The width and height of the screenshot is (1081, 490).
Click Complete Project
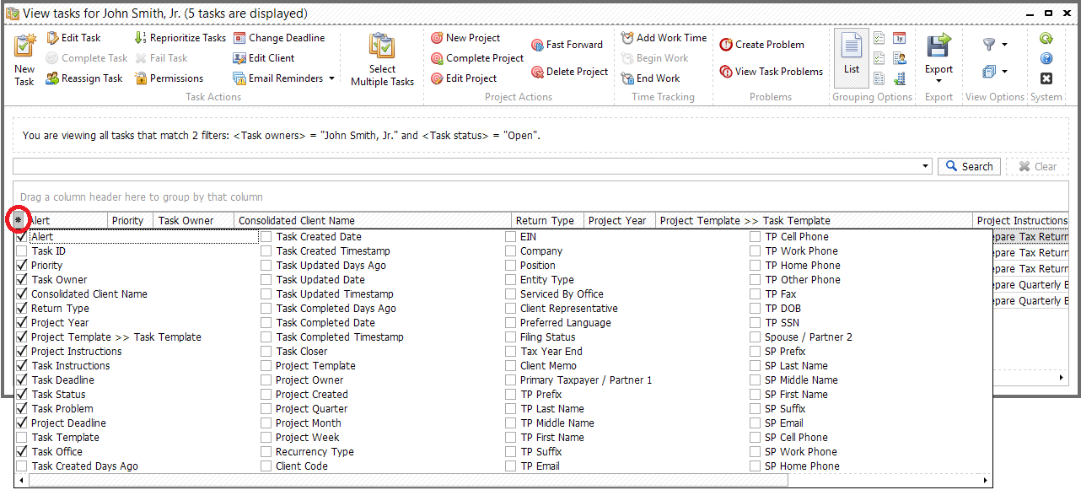click(477, 58)
